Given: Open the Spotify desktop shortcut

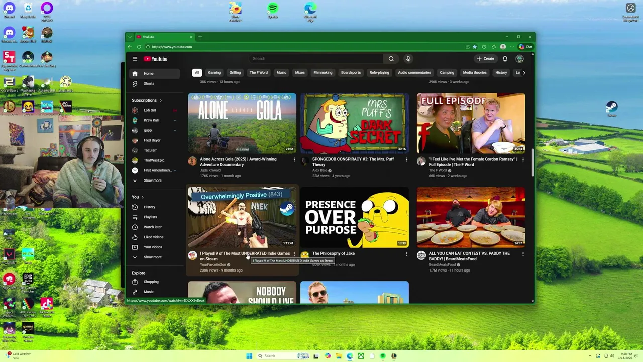Looking at the screenshot, I should [273, 11].
